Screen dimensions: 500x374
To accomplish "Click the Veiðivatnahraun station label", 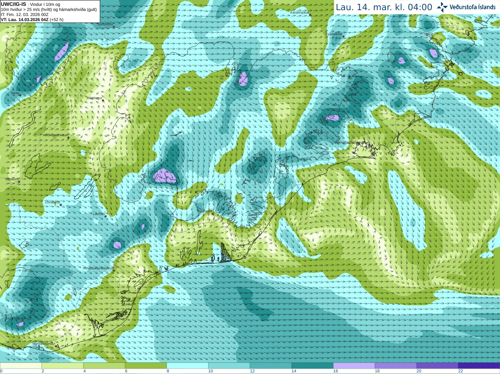I will coord(55,135).
